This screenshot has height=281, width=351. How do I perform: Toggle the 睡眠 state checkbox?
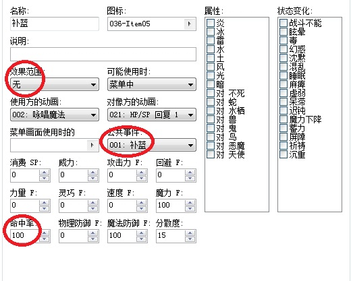point(283,75)
